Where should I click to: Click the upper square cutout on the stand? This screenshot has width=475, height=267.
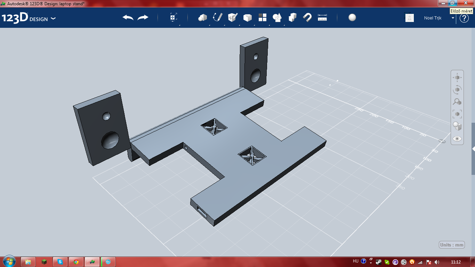pyautogui.click(x=215, y=127)
